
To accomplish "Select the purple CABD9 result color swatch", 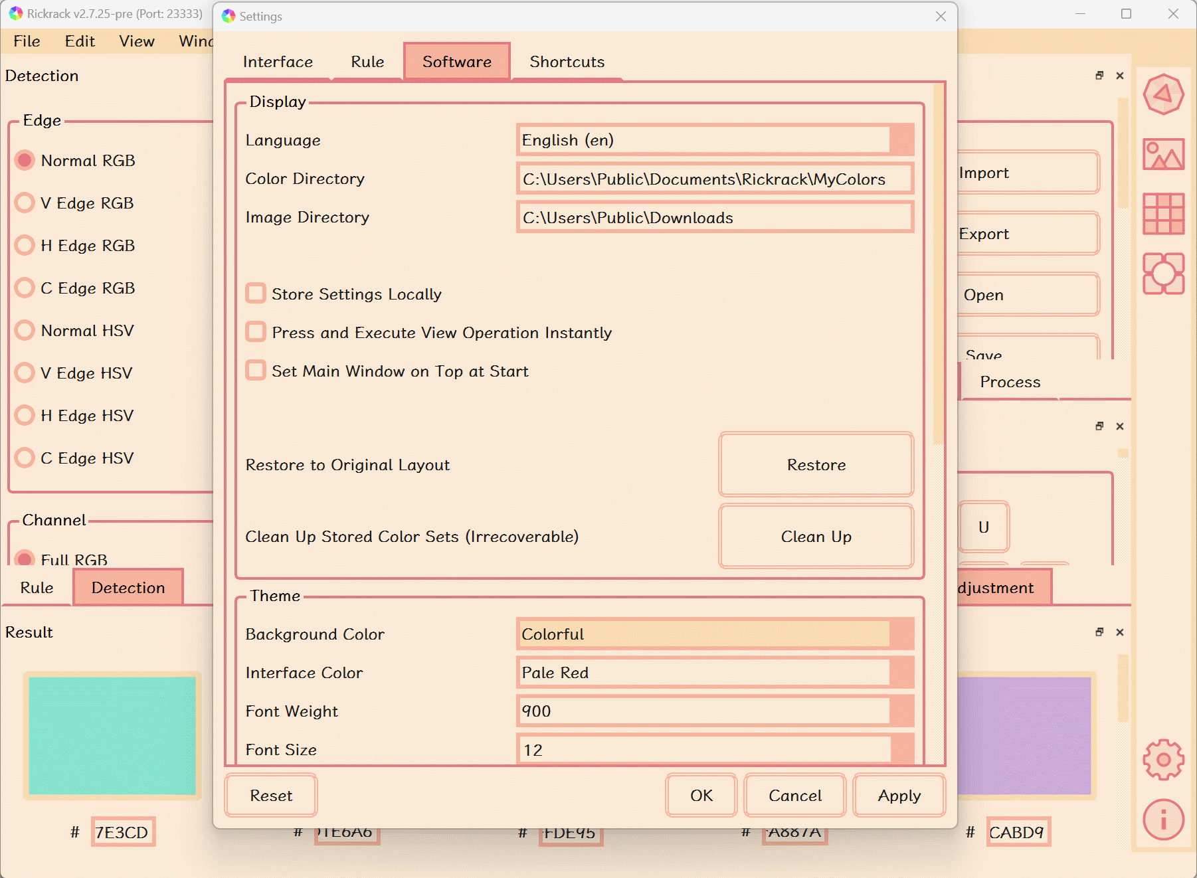I will tap(1025, 736).
